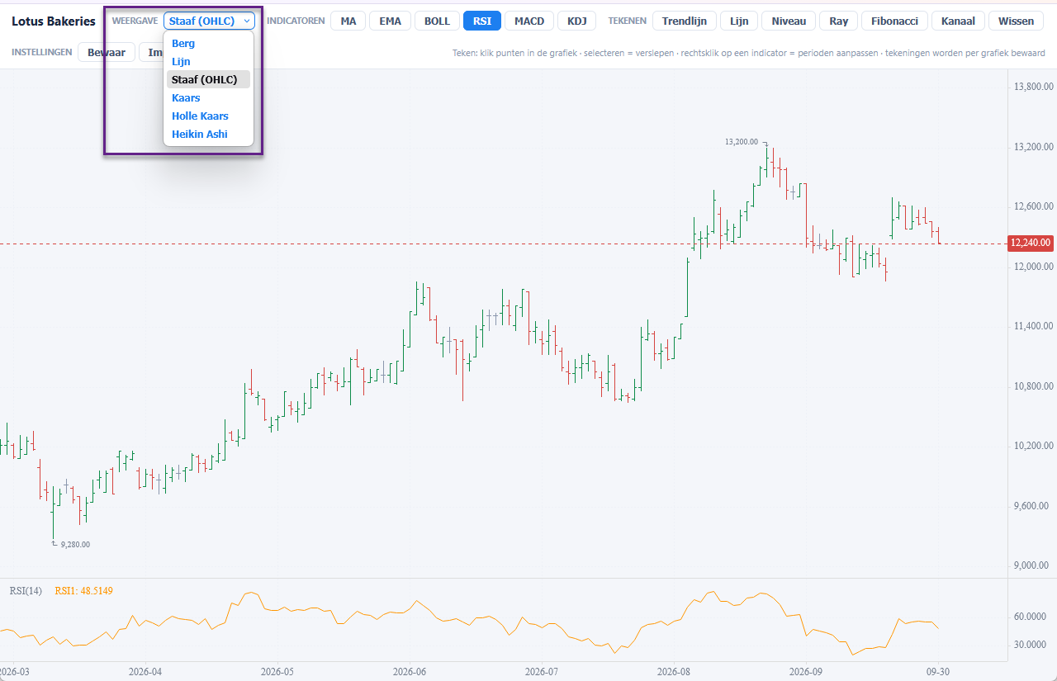Collapse the Weergave chart type dropdown
Screen dimensions: 1057x681
point(209,21)
